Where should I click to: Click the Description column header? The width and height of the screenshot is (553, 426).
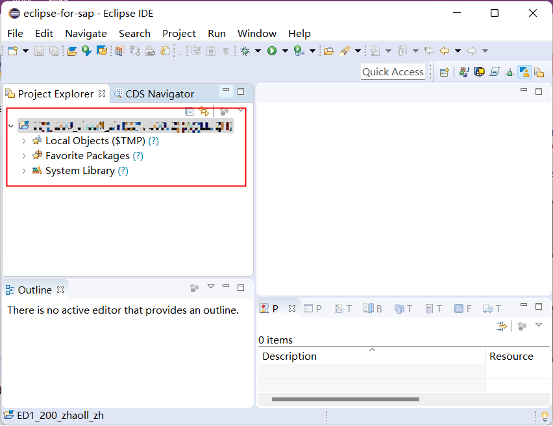point(372,356)
